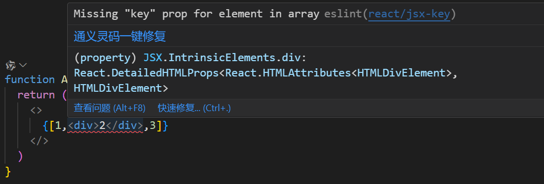Select 查看问题 (Alt+F8) action
The height and width of the screenshot is (184, 544).
click(x=110, y=108)
